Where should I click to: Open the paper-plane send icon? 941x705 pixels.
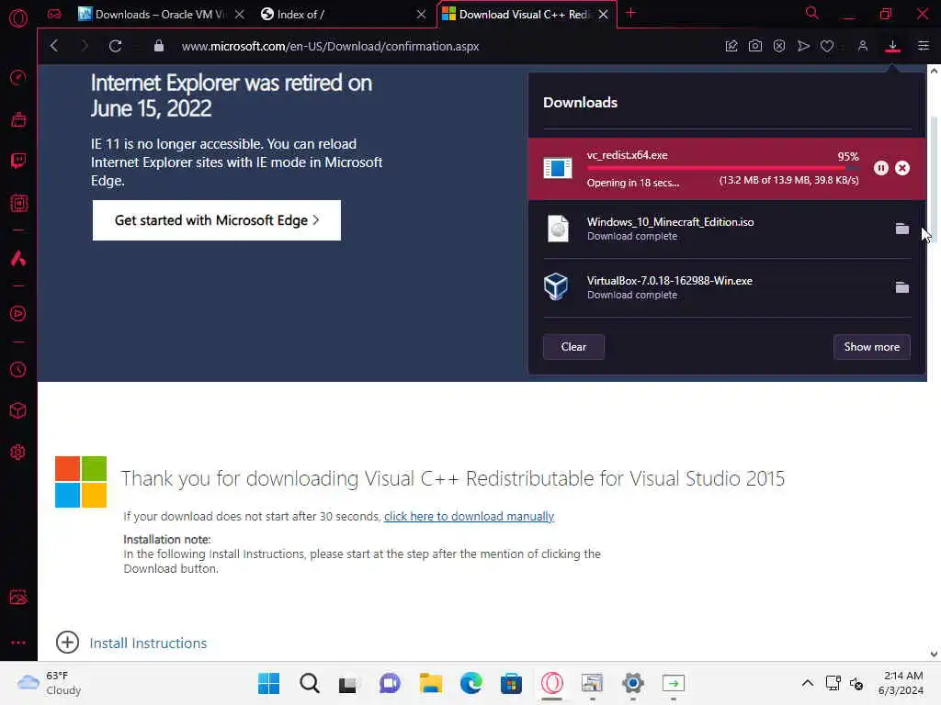(x=803, y=46)
